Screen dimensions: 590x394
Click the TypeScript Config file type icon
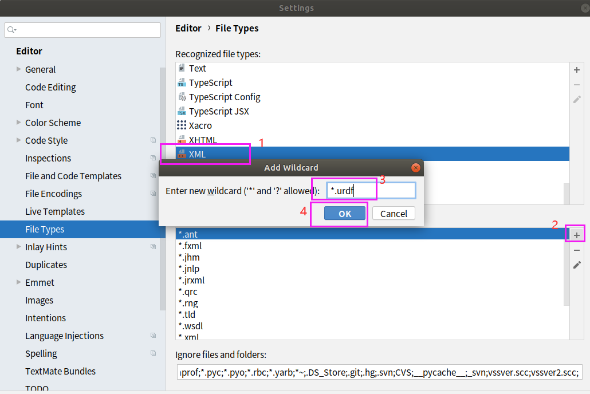coord(182,97)
